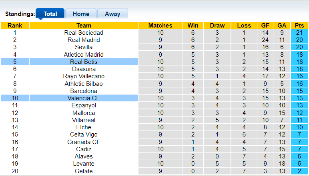The width and height of the screenshot is (309, 176).
Task: Select the Away standings tab
Action: pos(112,14)
